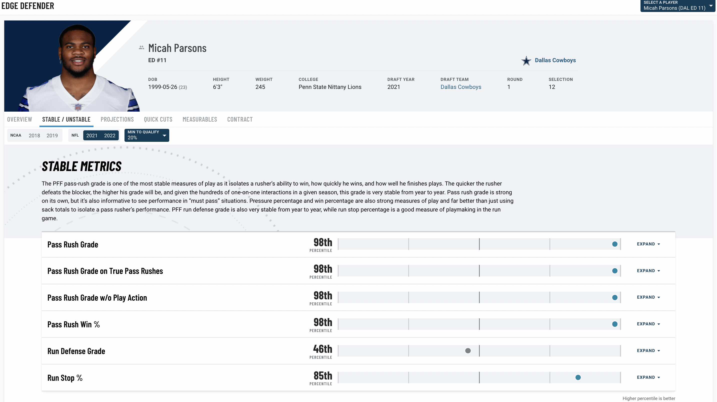The width and height of the screenshot is (717, 402).
Task: Drag the Pass Rush Win % percentile slider
Action: tap(614, 324)
